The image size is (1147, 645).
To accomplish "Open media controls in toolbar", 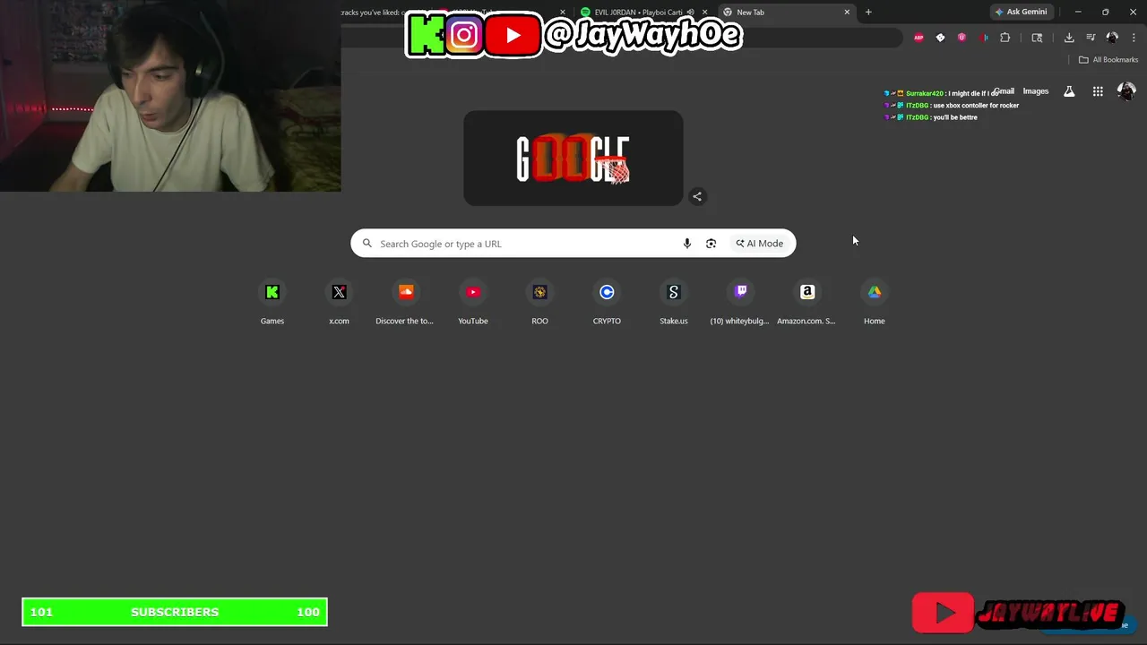I will (1091, 38).
